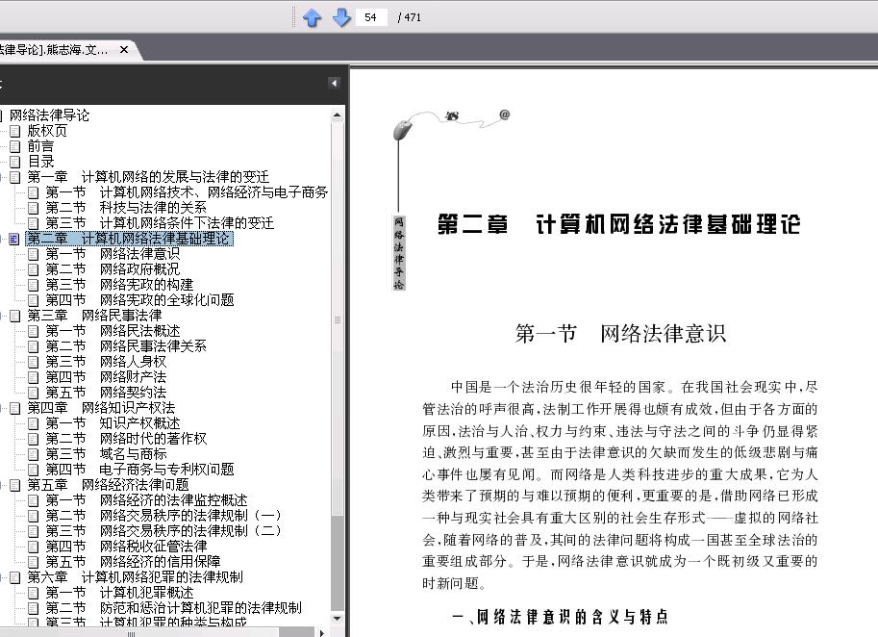
Task: Open bookmark 第一节 网络法律意识
Action: point(113,254)
